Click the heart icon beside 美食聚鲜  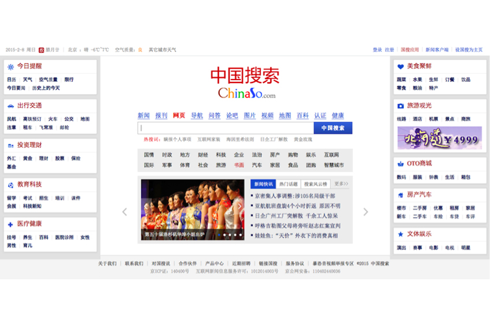[x=400, y=66]
